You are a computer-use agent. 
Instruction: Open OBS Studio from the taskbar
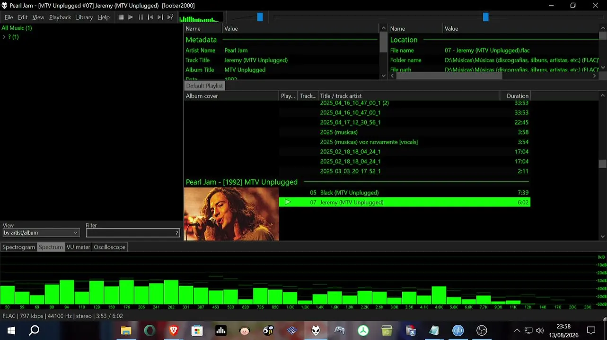[482, 331]
